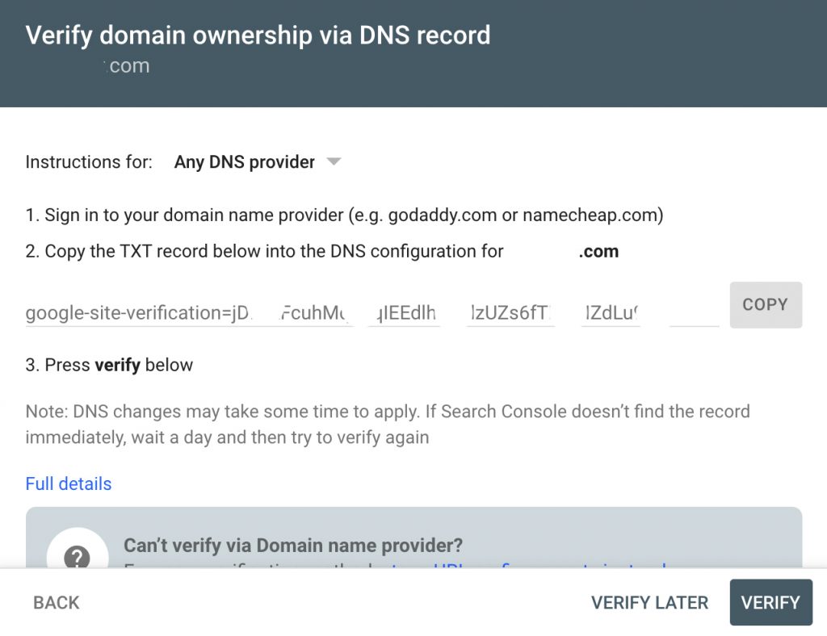The image size is (827, 636).
Task: Click the Can't verify via Domain name provider heading
Action: 293,546
